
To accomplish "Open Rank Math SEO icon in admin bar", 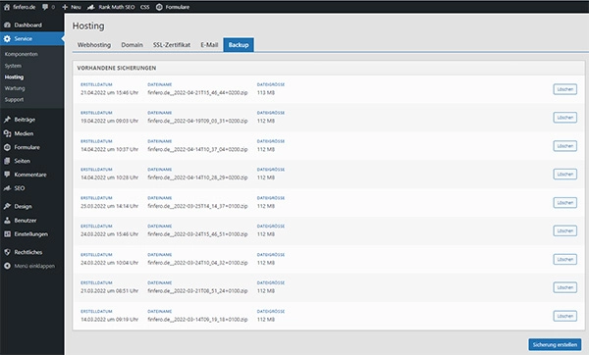I will pyautogui.click(x=90, y=7).
